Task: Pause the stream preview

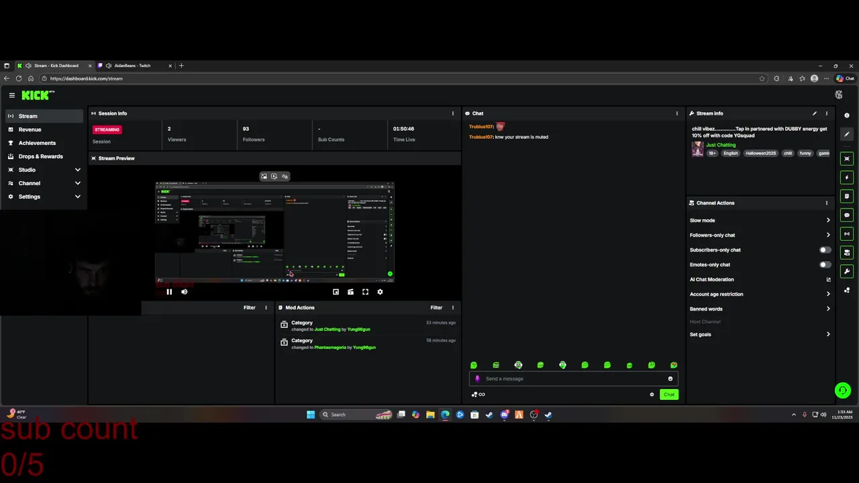Action: [169, 292]
